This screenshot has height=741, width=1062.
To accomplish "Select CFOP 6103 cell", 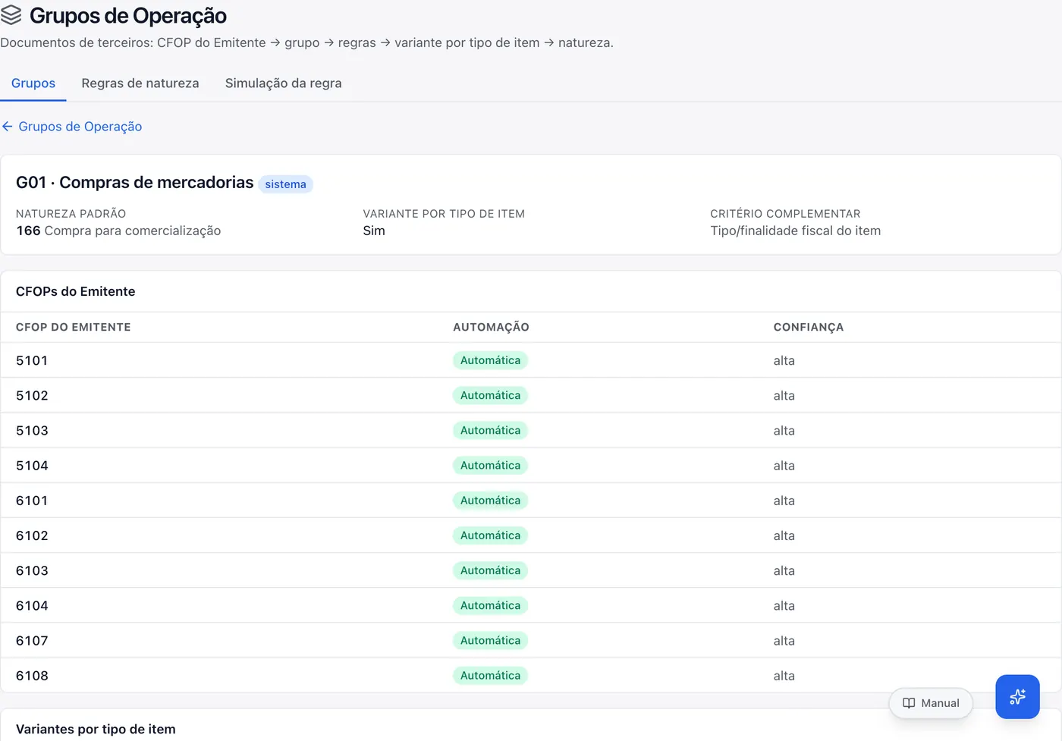I will click(x=32, y=570).
